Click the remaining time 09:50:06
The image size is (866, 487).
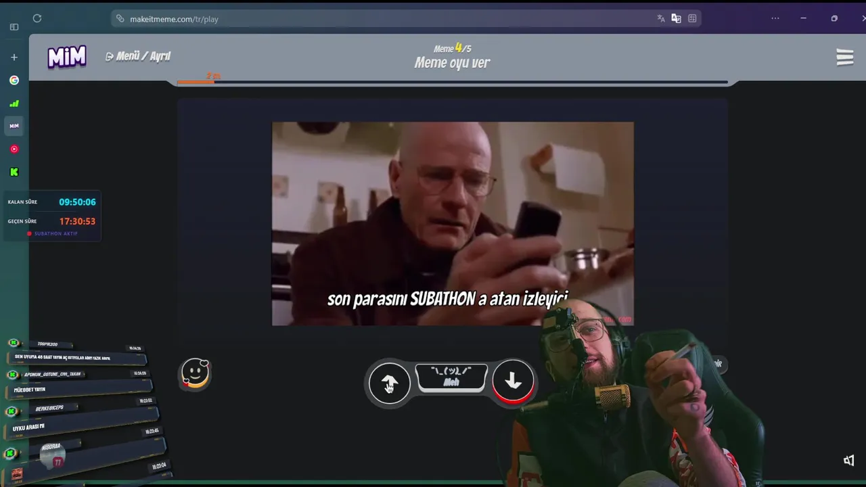pyautogui.click(x=77, y=202)
